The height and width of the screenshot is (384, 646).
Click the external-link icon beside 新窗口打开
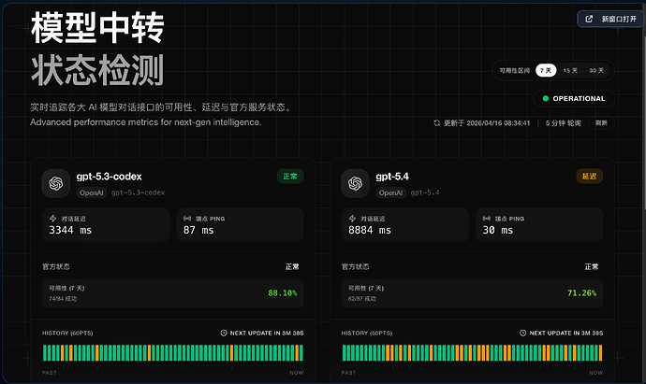tap(589, 19)
